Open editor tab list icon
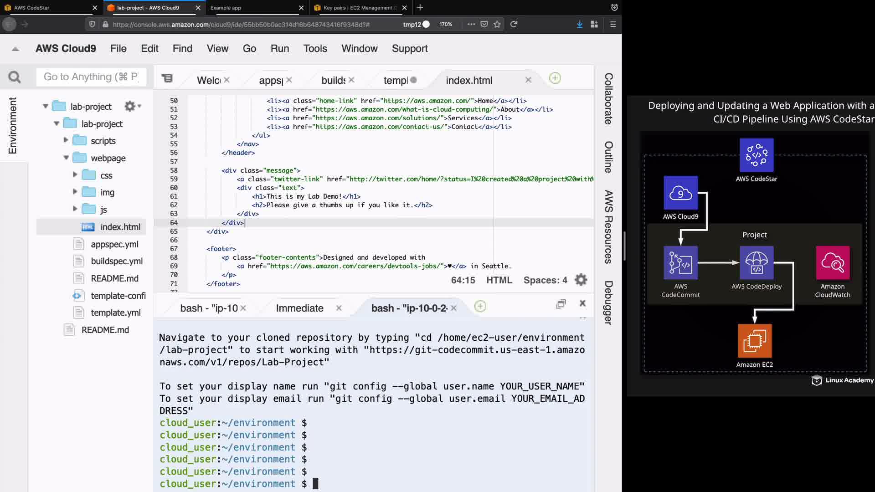 (167, 78)
